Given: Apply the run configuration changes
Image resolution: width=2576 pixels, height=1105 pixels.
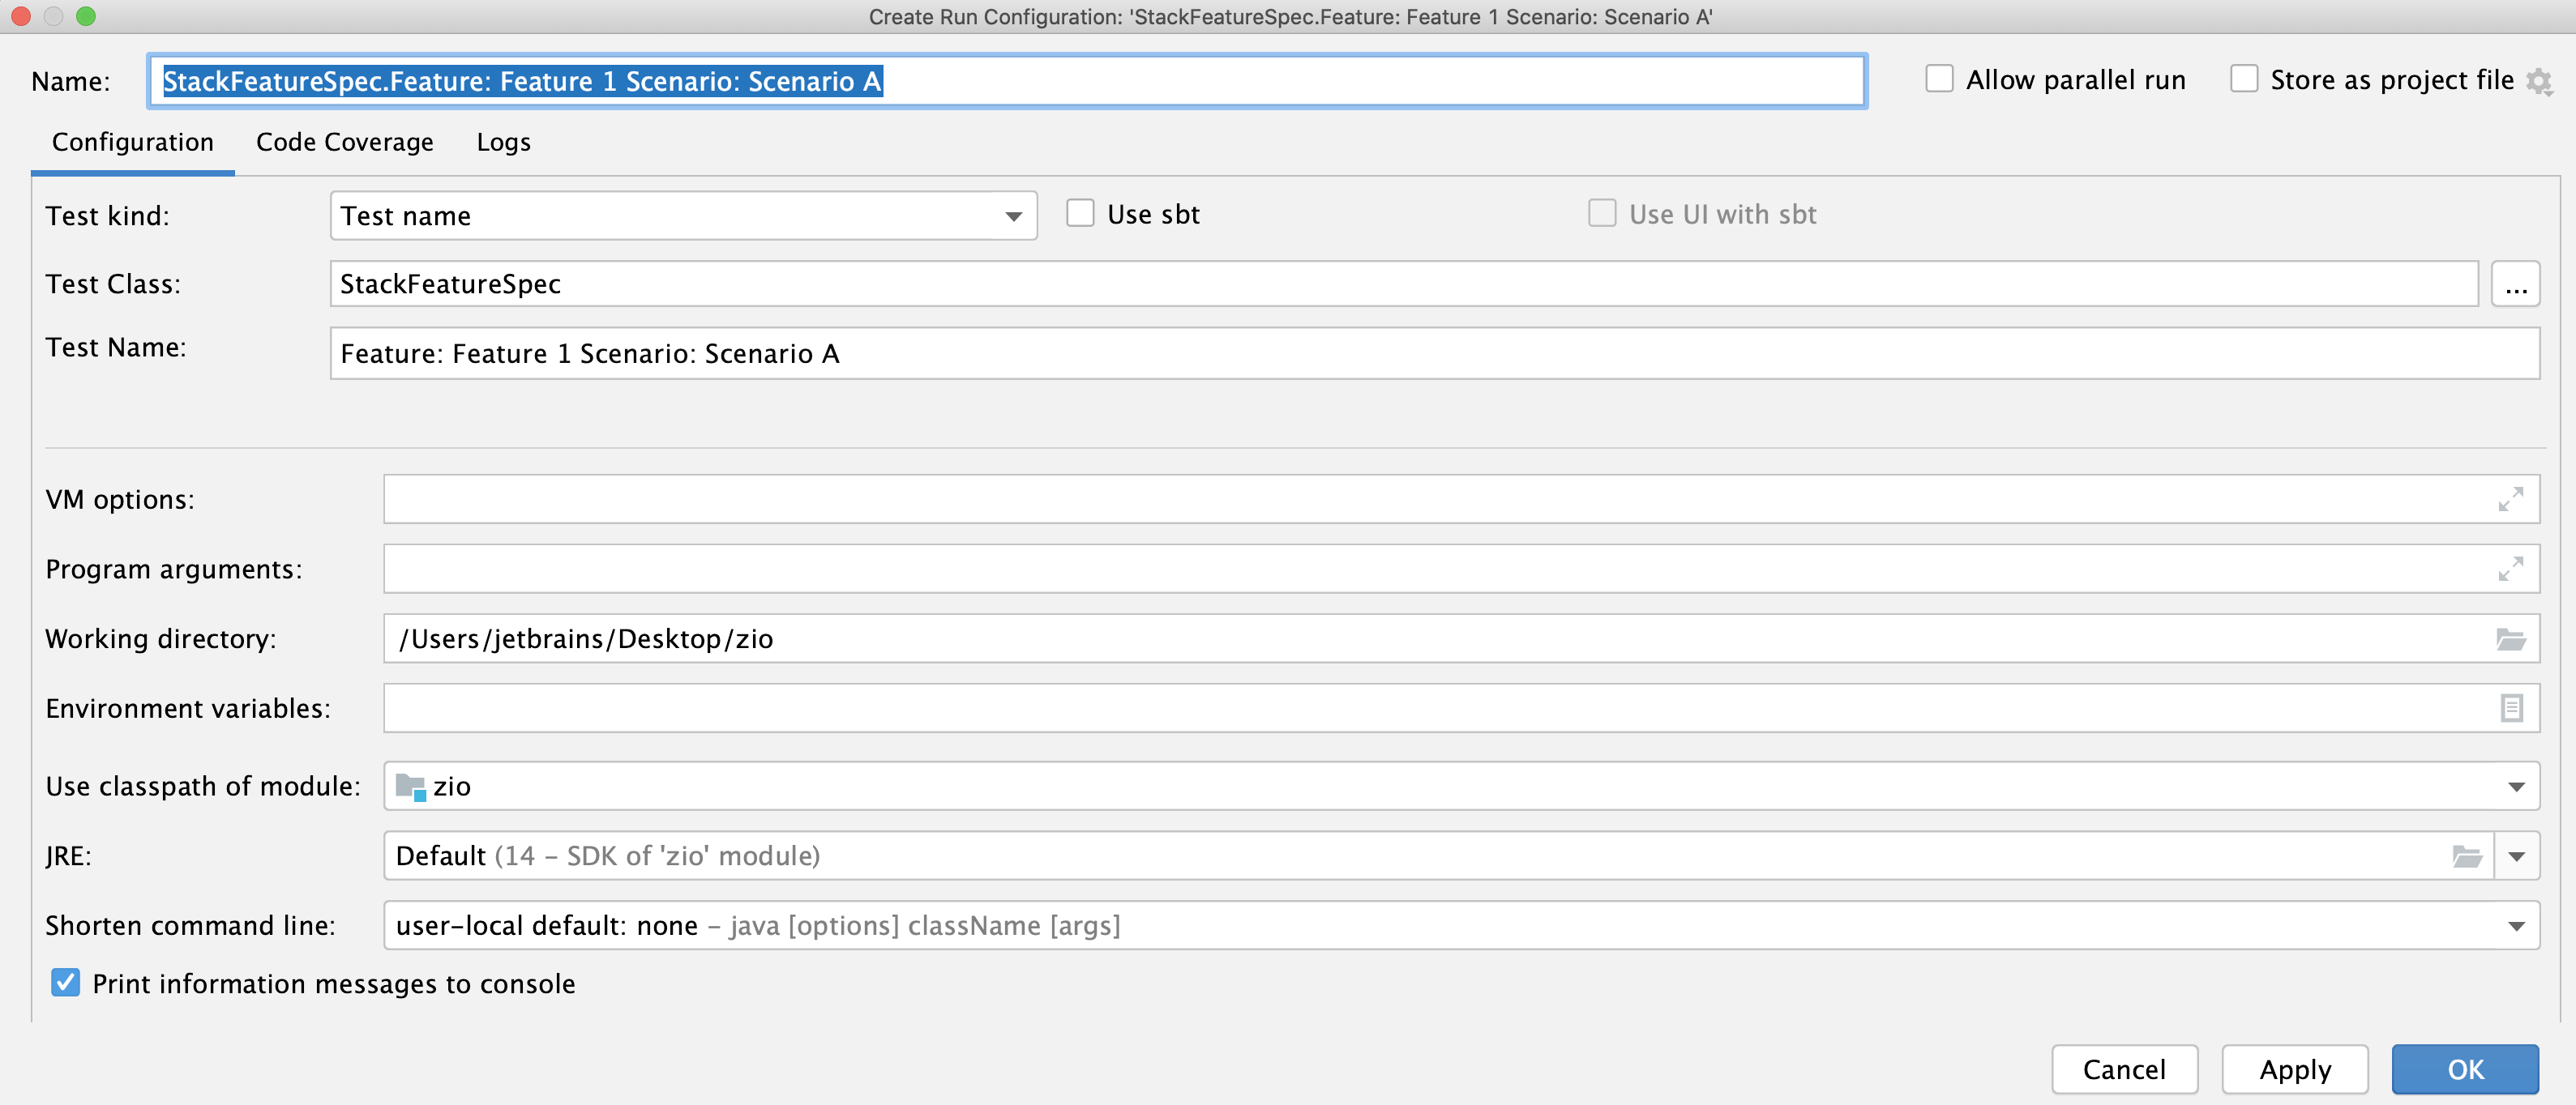Looking at the screenshot, I should [2294, 1069].
